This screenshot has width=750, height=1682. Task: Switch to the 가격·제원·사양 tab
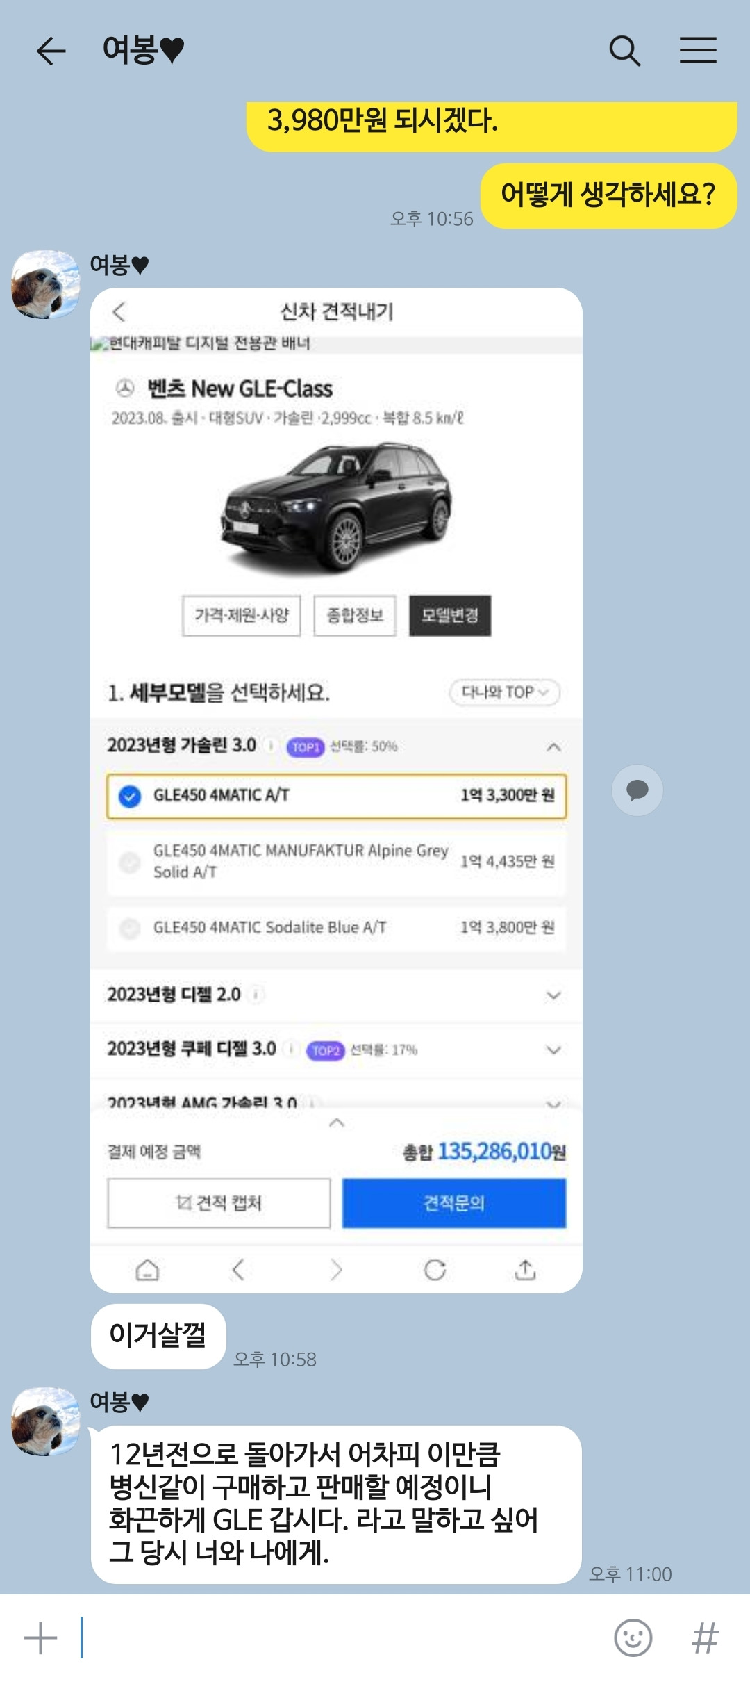(242, 616)
